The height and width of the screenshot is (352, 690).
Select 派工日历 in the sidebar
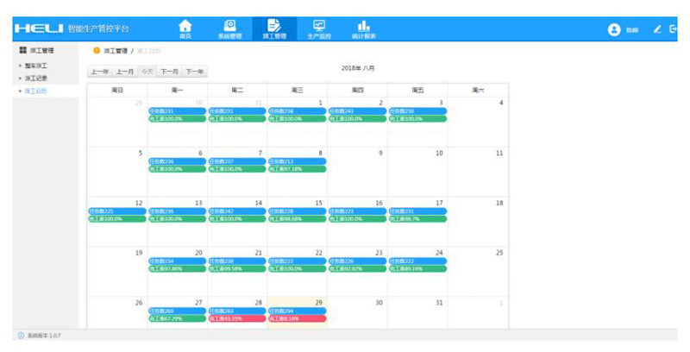pos(36,91)
